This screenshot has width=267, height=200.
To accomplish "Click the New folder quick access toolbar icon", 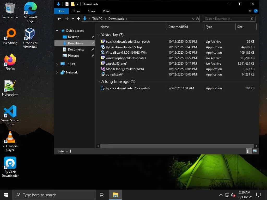I will [73, 4].
